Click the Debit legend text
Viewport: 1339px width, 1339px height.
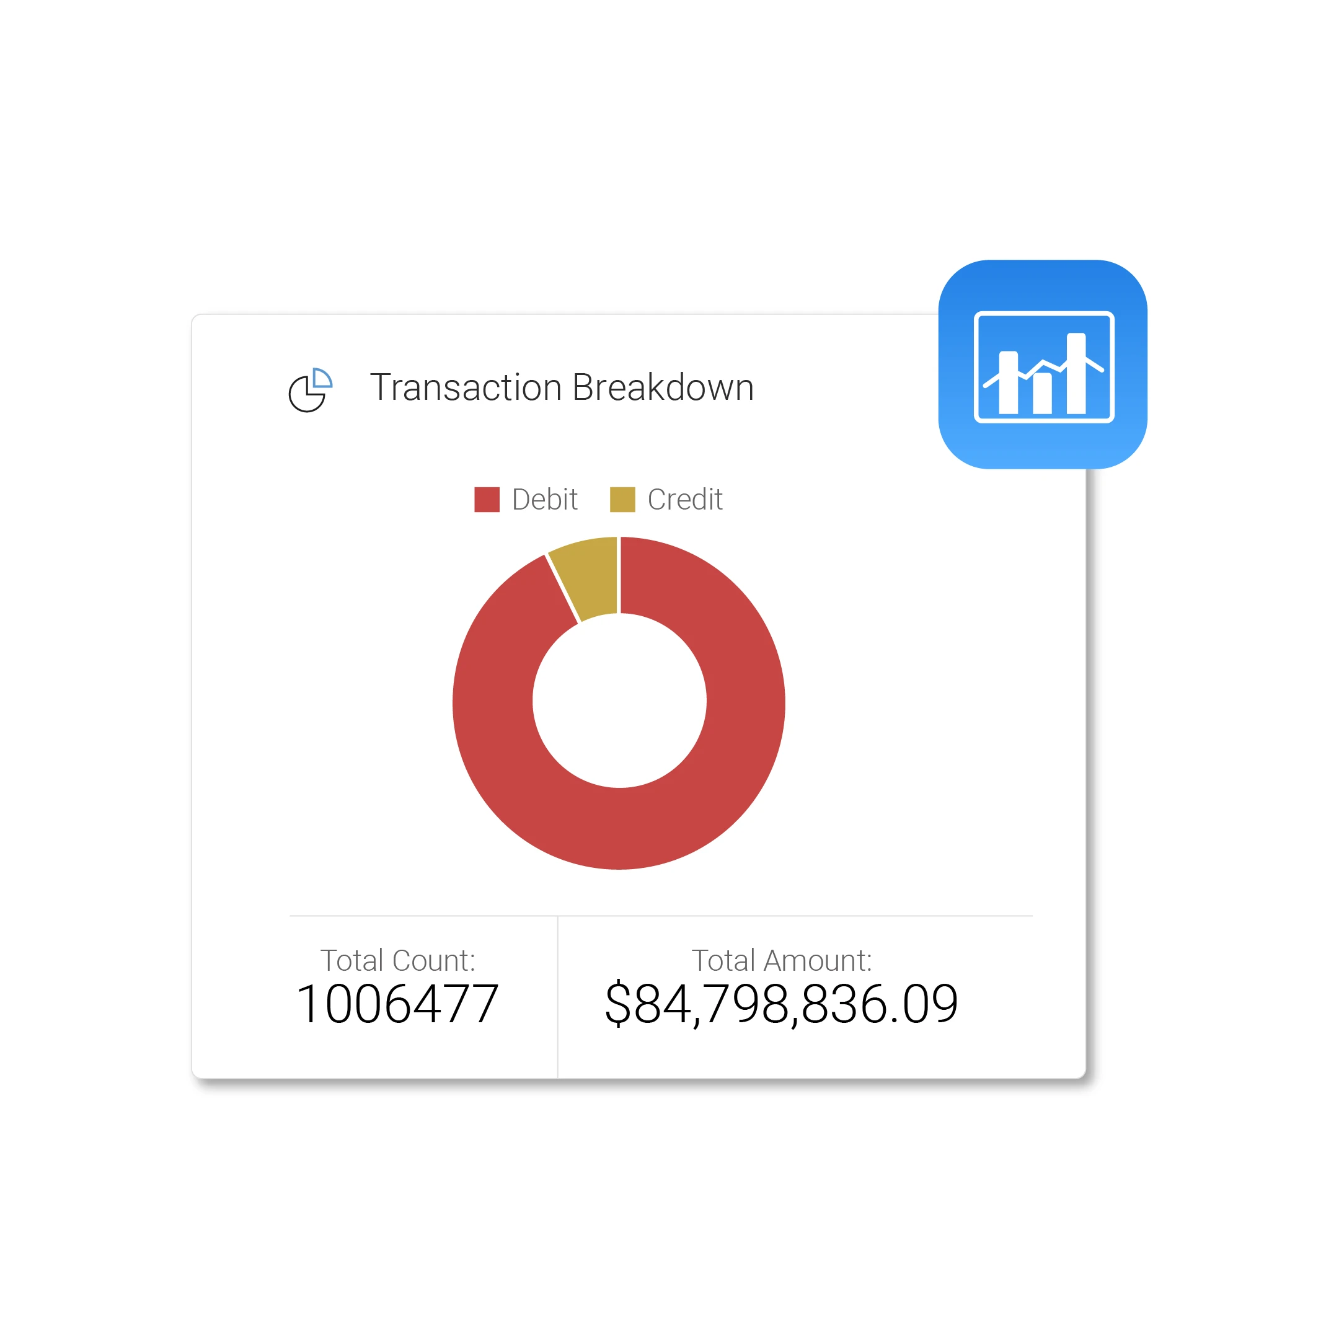[x=545, y=500]
